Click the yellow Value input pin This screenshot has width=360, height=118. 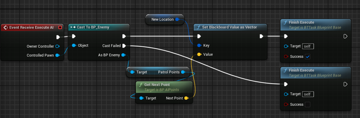click(x=199, y=55)
